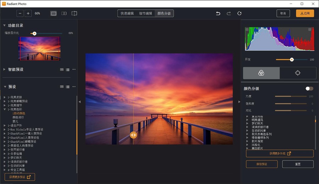
Task: Switch to side-by-side split view icon
Action: point(64,13)
